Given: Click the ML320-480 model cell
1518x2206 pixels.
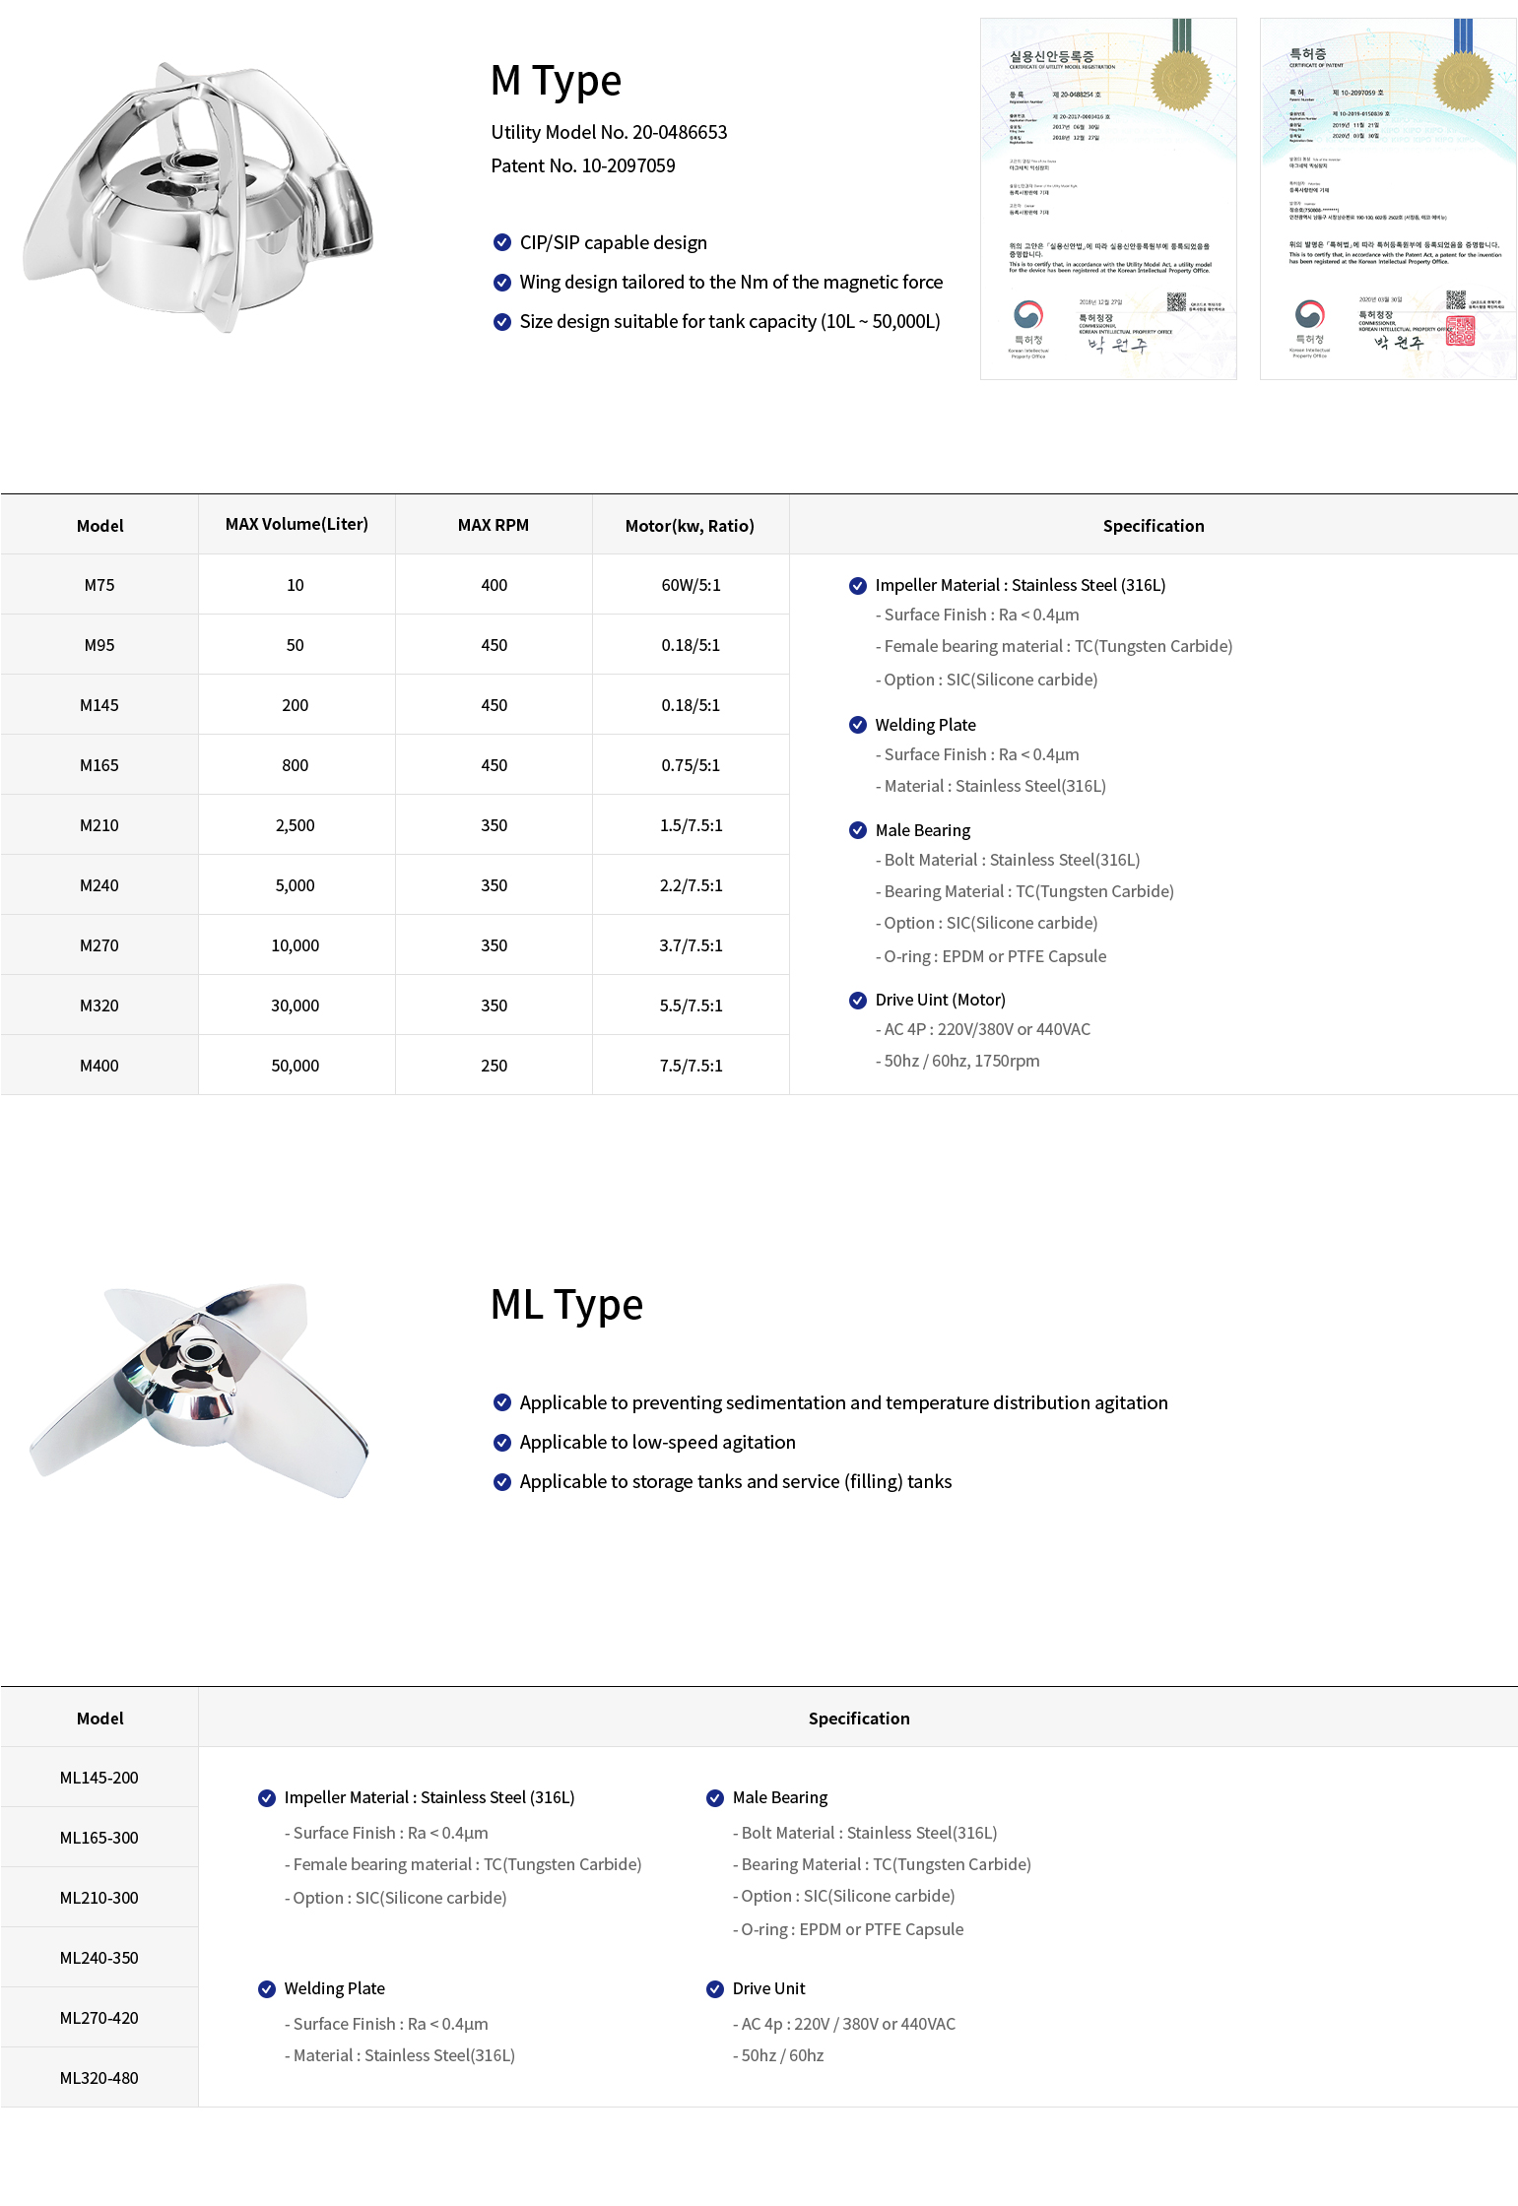Looking at the screenshot, I should pyautogui.click(x=99, y=2078).
